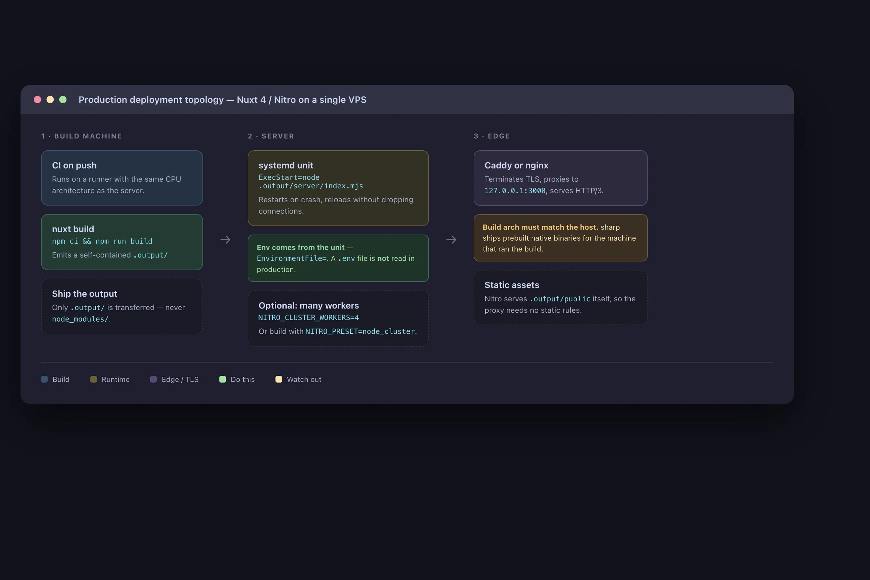Click the '2 · SERVER' column label
870x580 pixels.
click(x=271, y=136)
